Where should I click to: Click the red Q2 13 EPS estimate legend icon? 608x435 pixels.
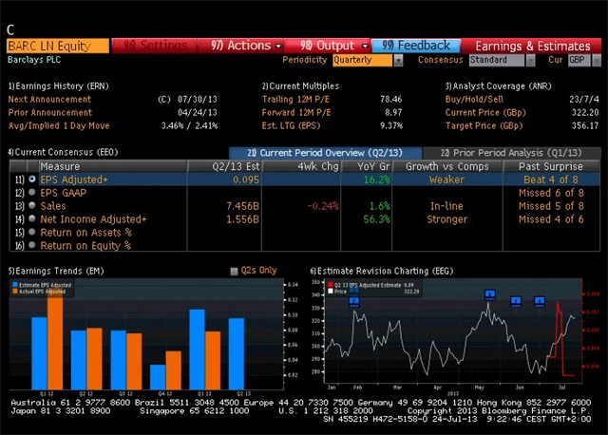pos(329,284)
